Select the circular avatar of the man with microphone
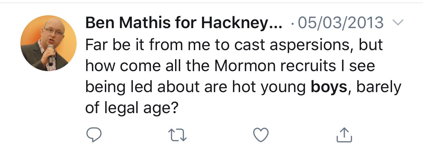 click(48, 43)
